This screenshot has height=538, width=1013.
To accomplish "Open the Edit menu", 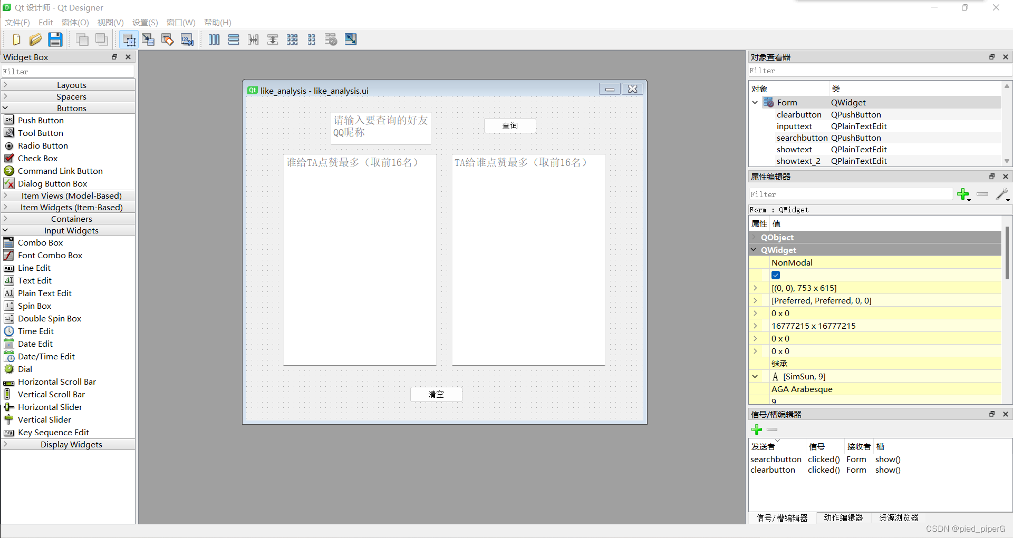I will click(x=46, y=22).
